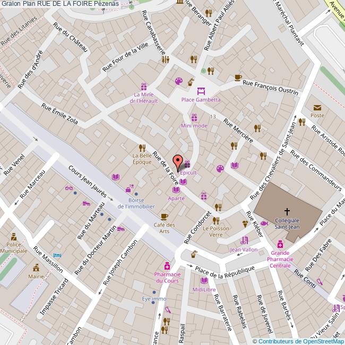Select La Mine de l'Hérault gift icon
345x345 pixels.
tap(143, 87)
